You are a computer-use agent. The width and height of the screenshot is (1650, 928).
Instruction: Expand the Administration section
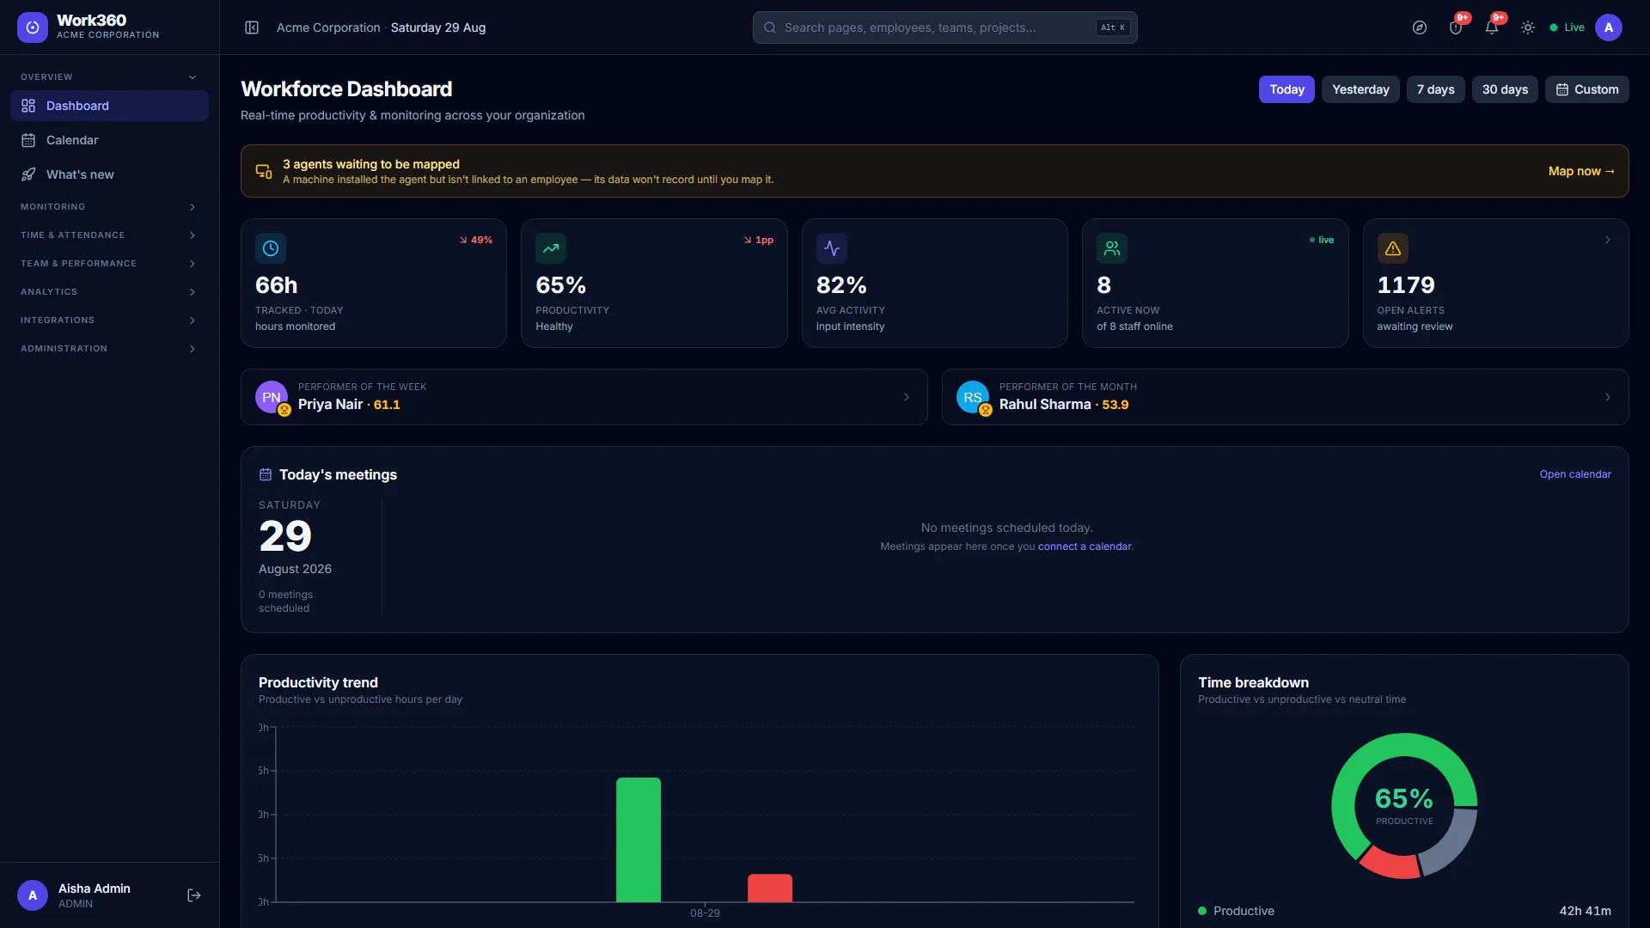[109, 349]
